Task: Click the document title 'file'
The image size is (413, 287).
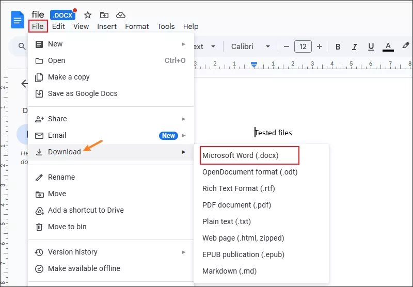Action: tap(38, 14)
